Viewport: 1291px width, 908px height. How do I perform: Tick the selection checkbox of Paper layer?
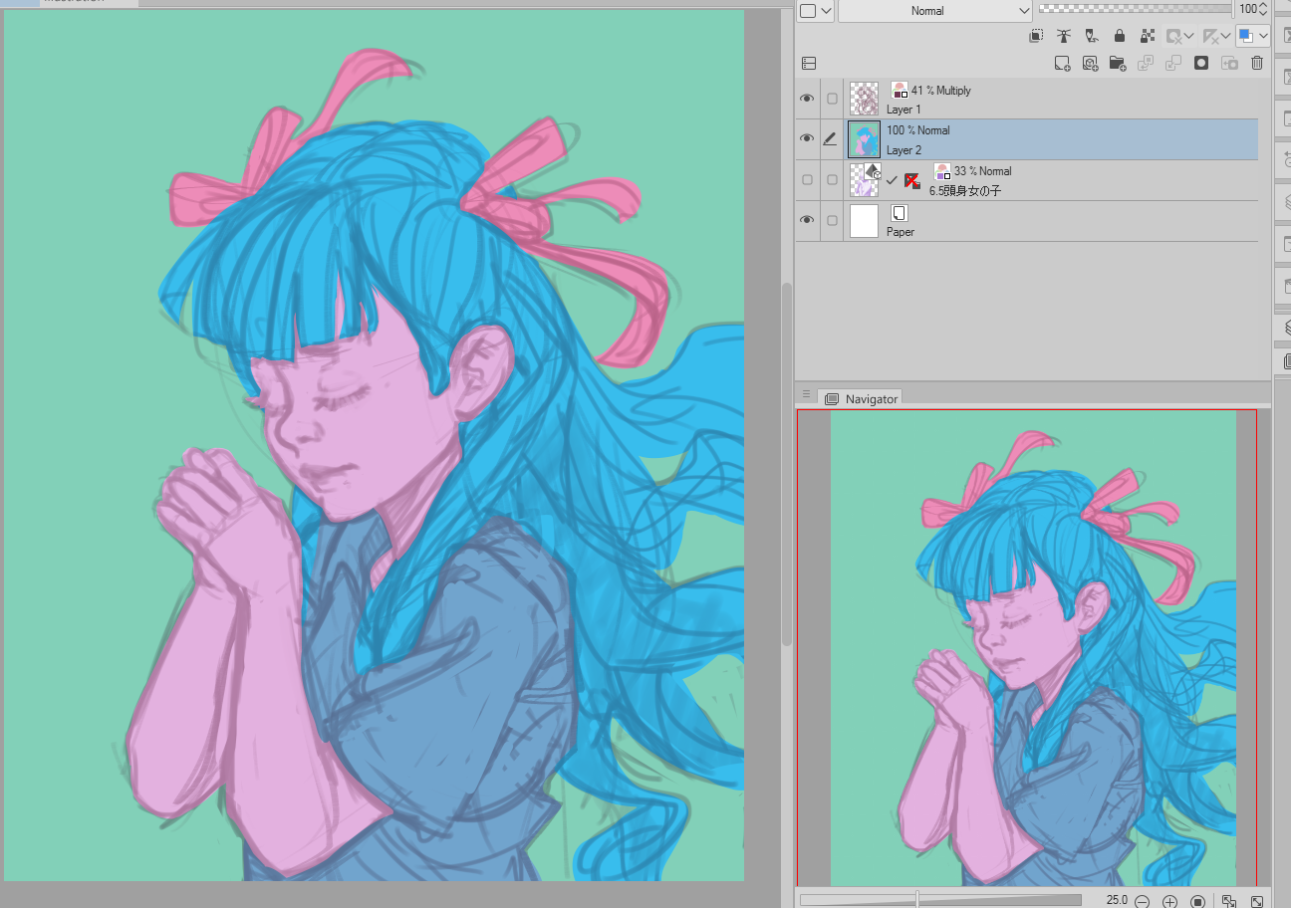(x=832, y=220)
